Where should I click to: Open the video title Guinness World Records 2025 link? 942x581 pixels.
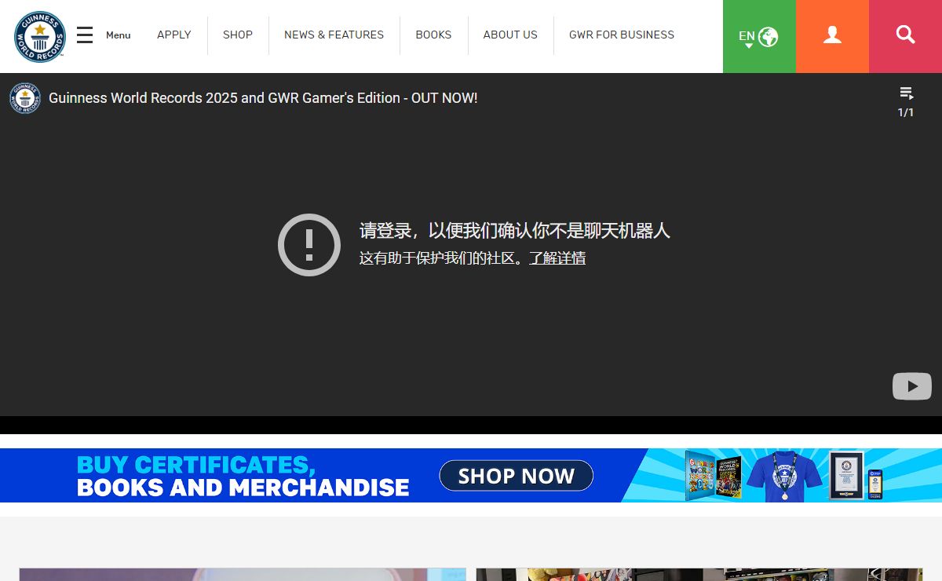263,98
